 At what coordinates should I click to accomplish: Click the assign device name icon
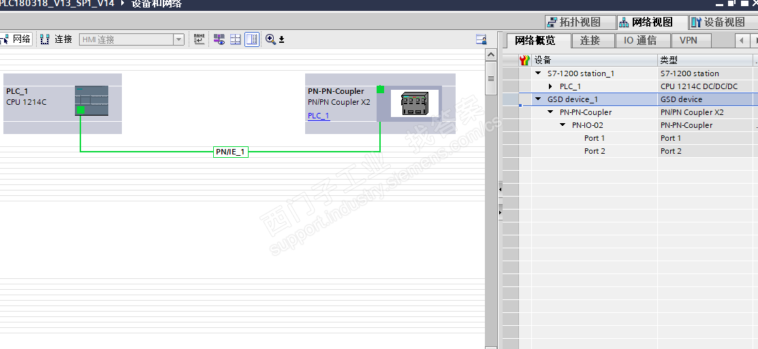(x=199, y=39)
